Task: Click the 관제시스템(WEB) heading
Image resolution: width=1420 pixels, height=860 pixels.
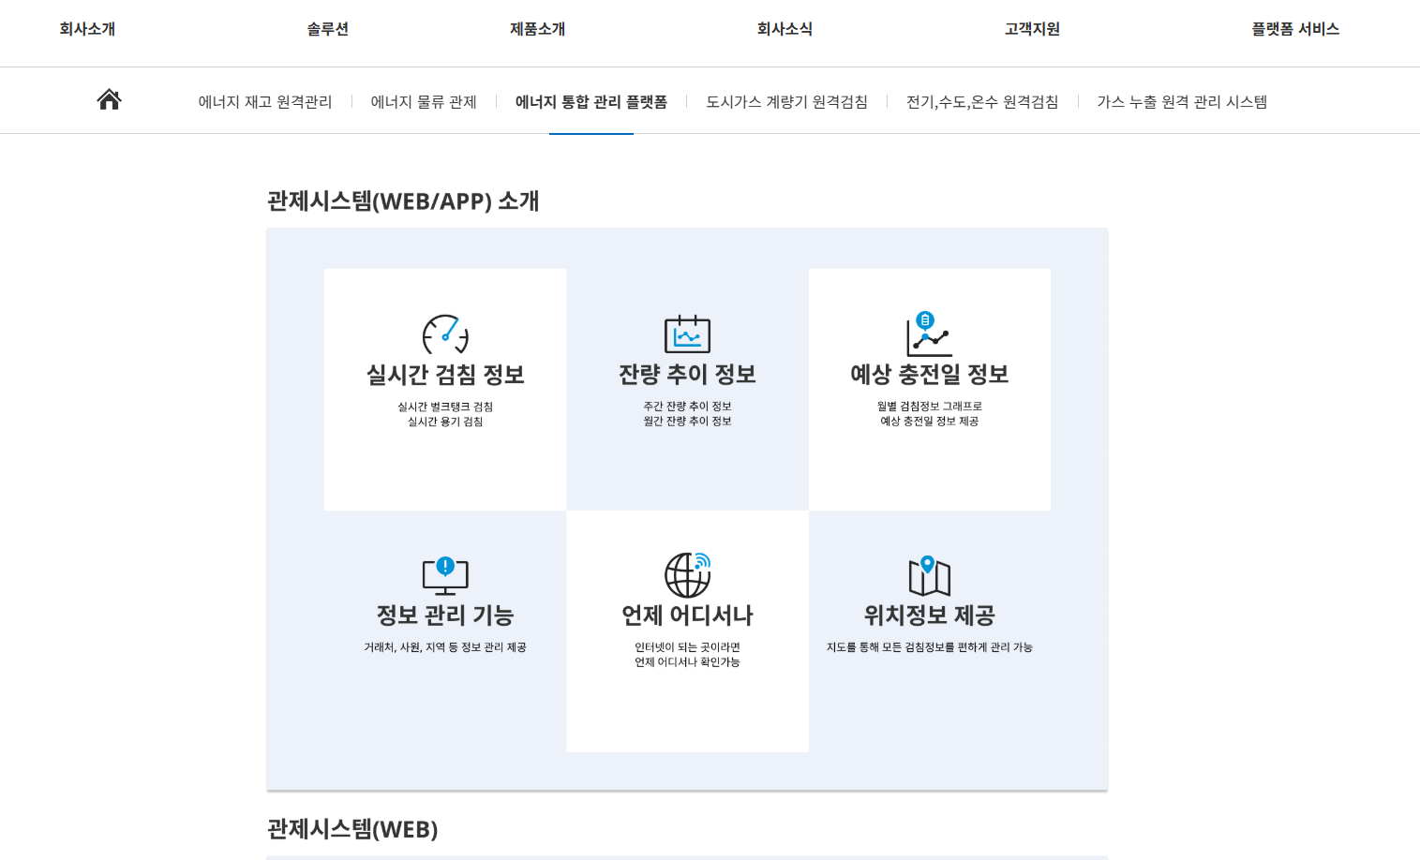Action: (352, 829)
